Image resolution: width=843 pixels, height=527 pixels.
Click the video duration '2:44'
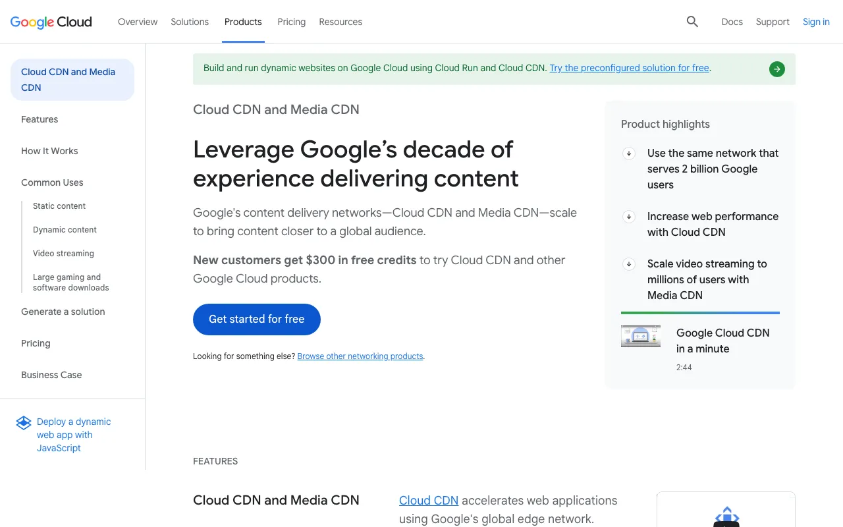point(684,368)
